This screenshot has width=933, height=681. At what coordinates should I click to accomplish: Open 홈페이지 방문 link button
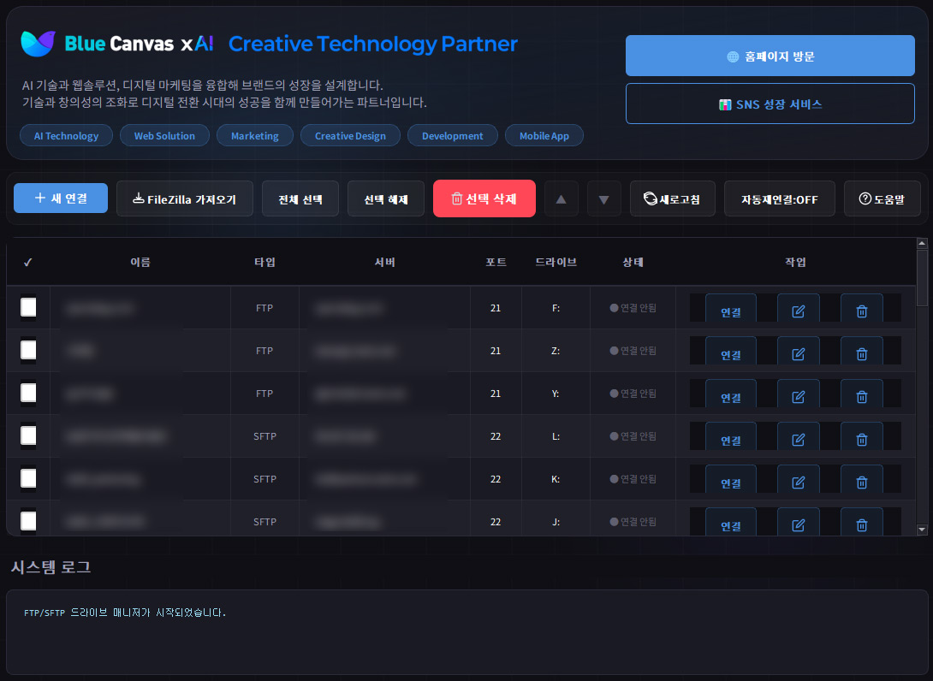tap(770, 56)
